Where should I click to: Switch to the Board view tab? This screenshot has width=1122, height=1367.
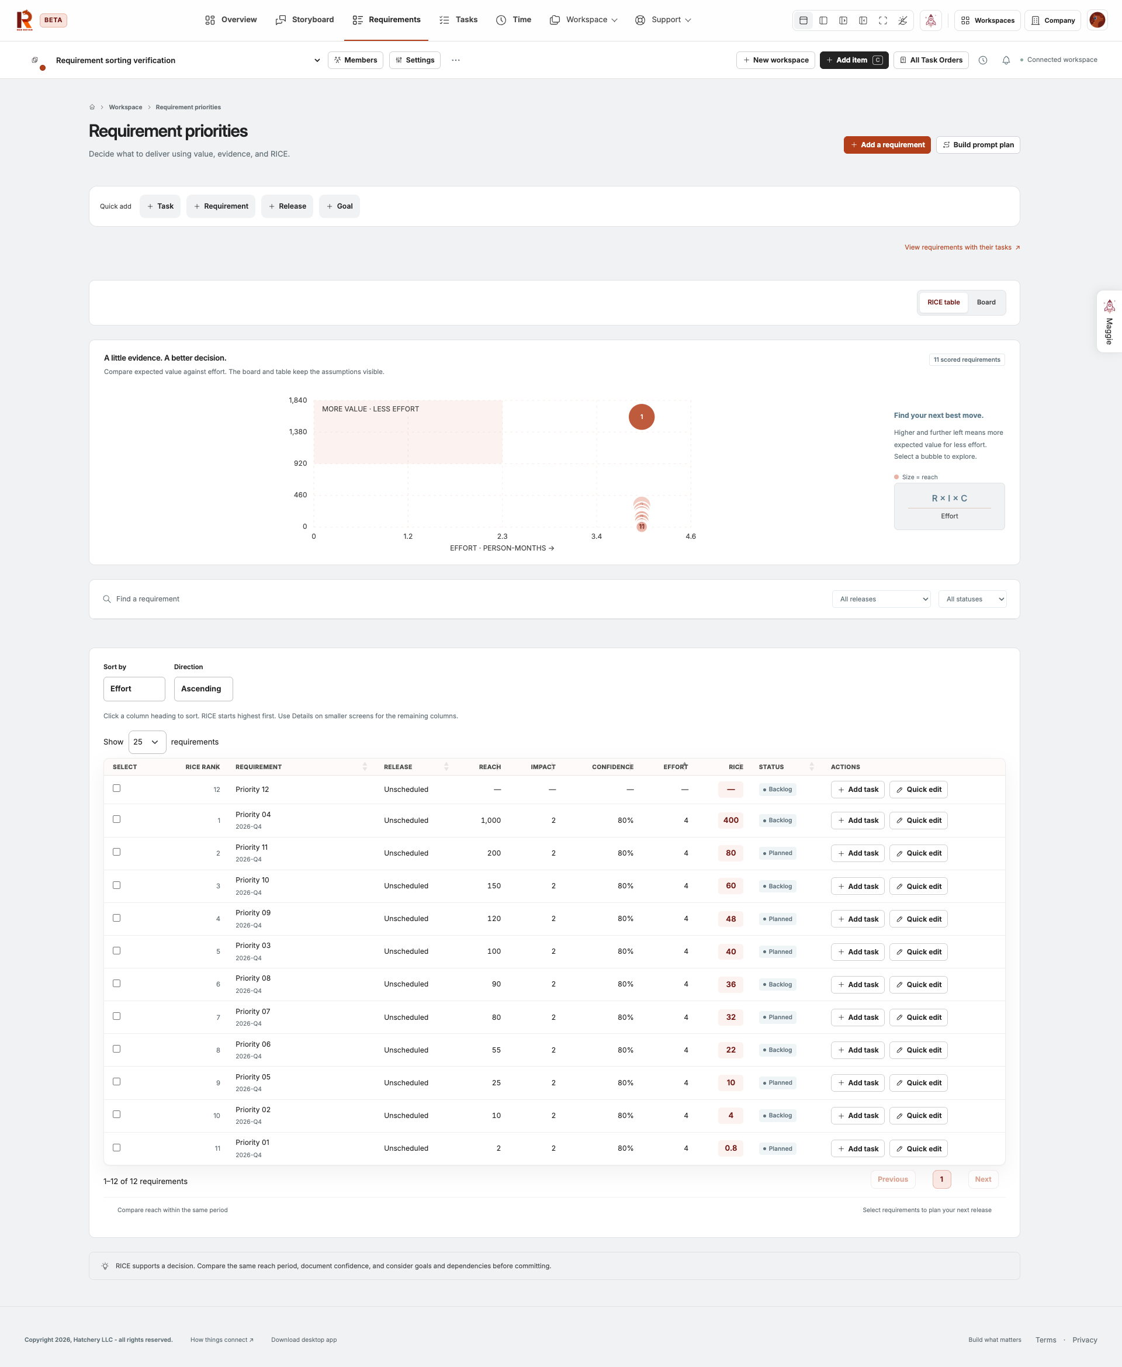click(986, 303)
